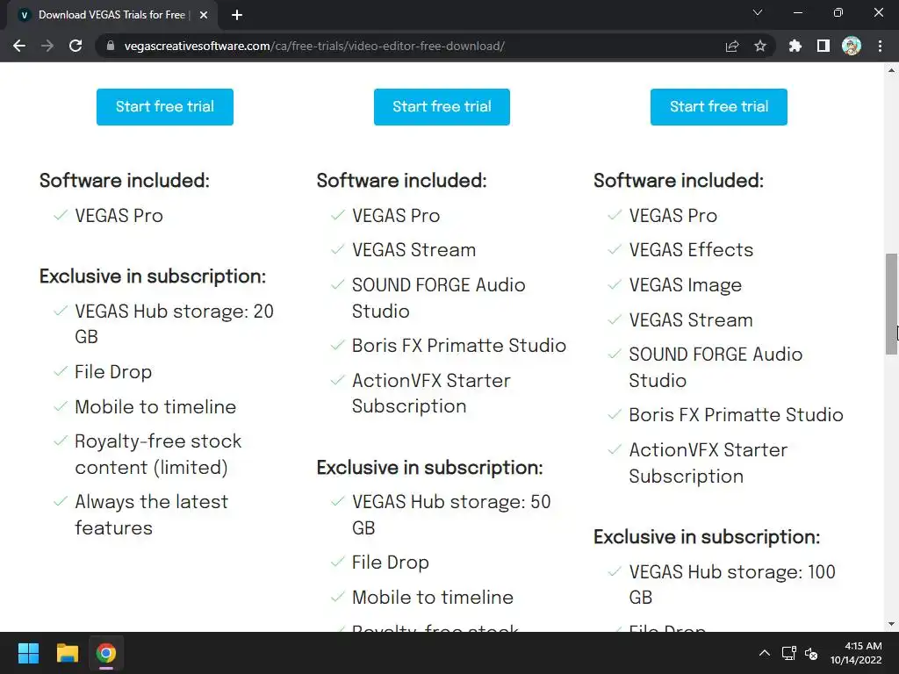
Task: Start free trial for the 100 GB plan
Action: 718,107
